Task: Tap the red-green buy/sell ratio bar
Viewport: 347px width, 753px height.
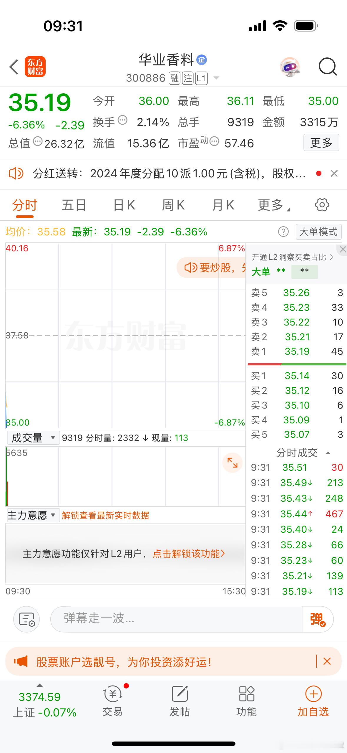Action: 297,364
